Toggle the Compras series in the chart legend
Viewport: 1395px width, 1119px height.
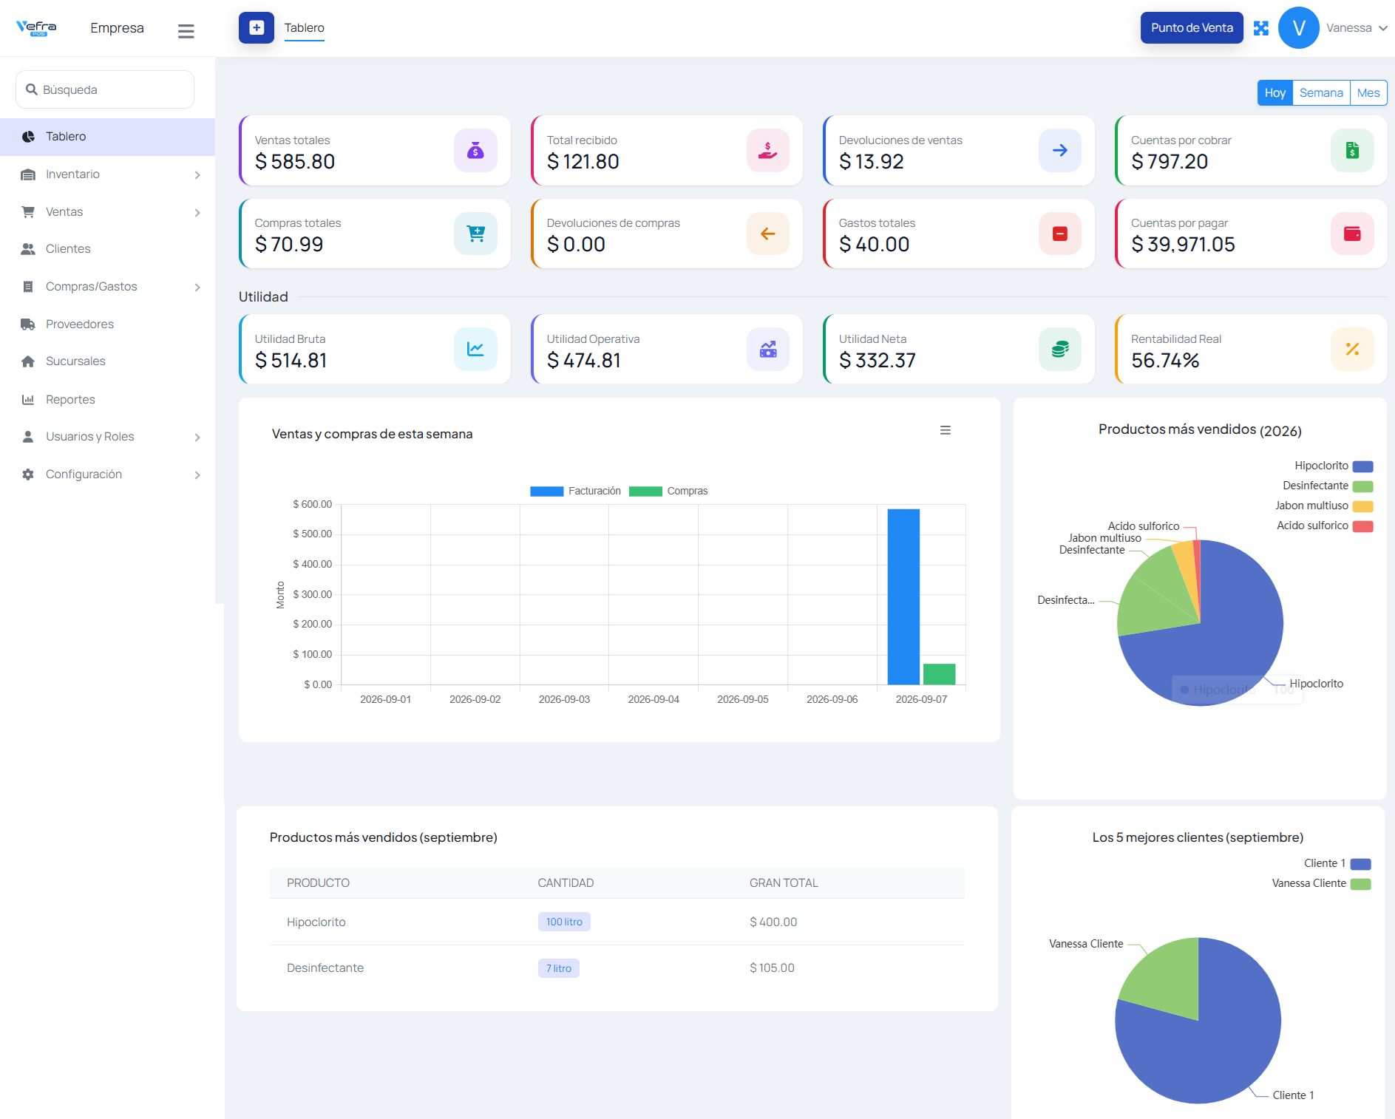tap(668, 492)
